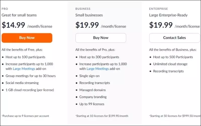Screen dimensions: 201x126
Task: Click 'Up to 99 licenses' item
Action: pos(92,104)
